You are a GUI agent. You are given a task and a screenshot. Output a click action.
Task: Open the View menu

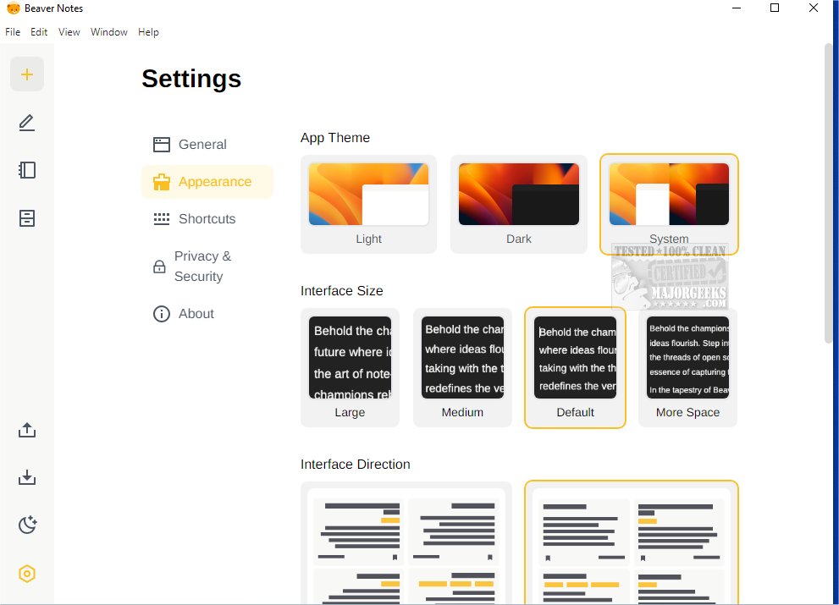(68, 31)
